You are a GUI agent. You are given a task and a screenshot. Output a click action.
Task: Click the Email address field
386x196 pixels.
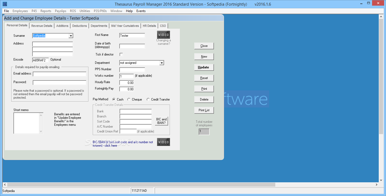(60, 74)
